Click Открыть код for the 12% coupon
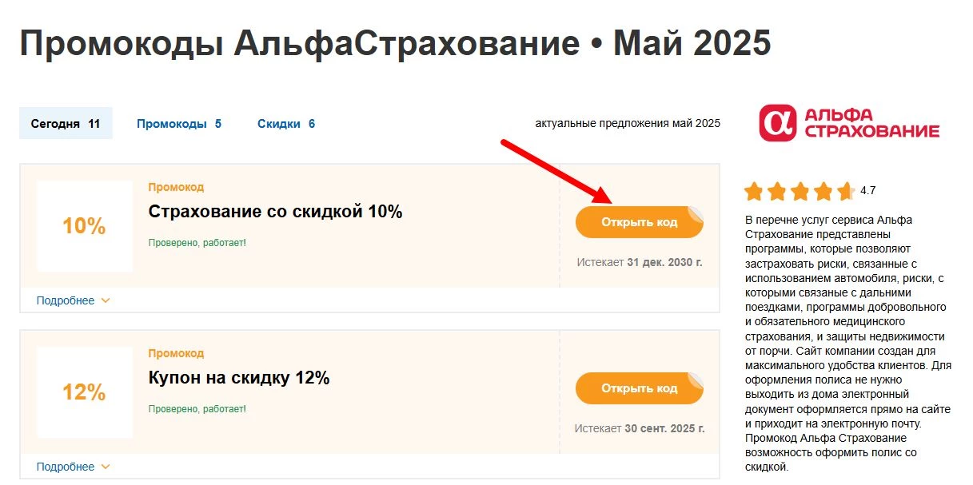The height and width of the screenshot is (485, 973). coord(639,388)
